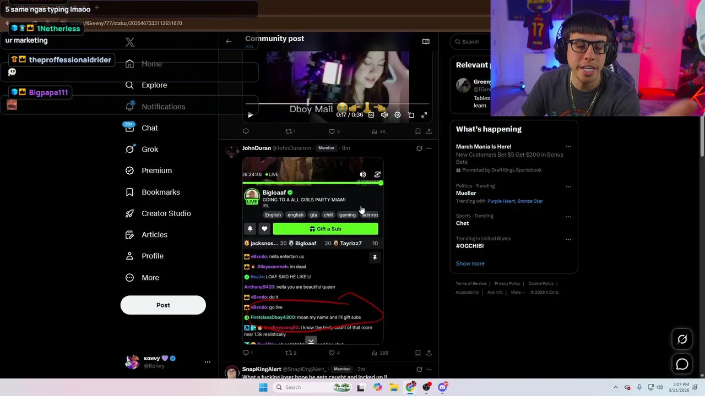View analytics of the post with 2K views

coord(379,131)
